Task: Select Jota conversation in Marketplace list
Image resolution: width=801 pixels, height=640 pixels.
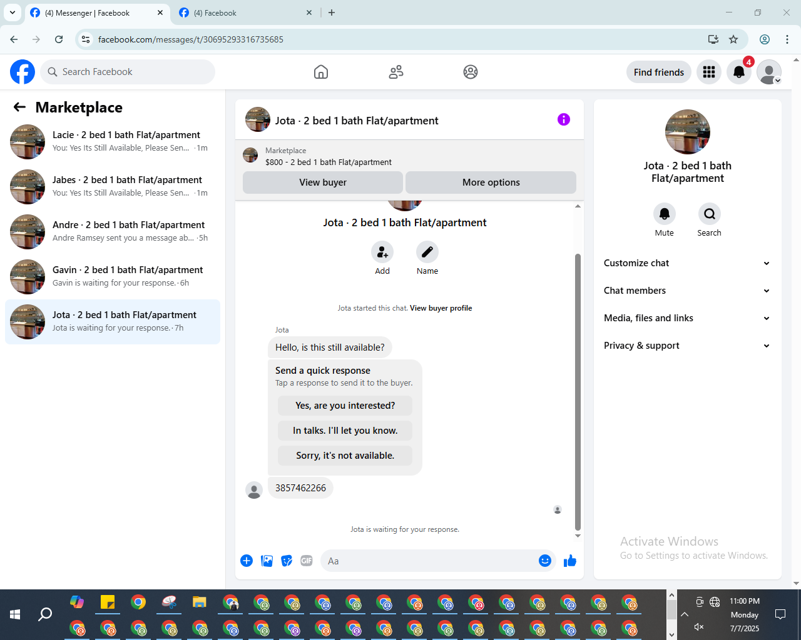Action: [113, 322]
